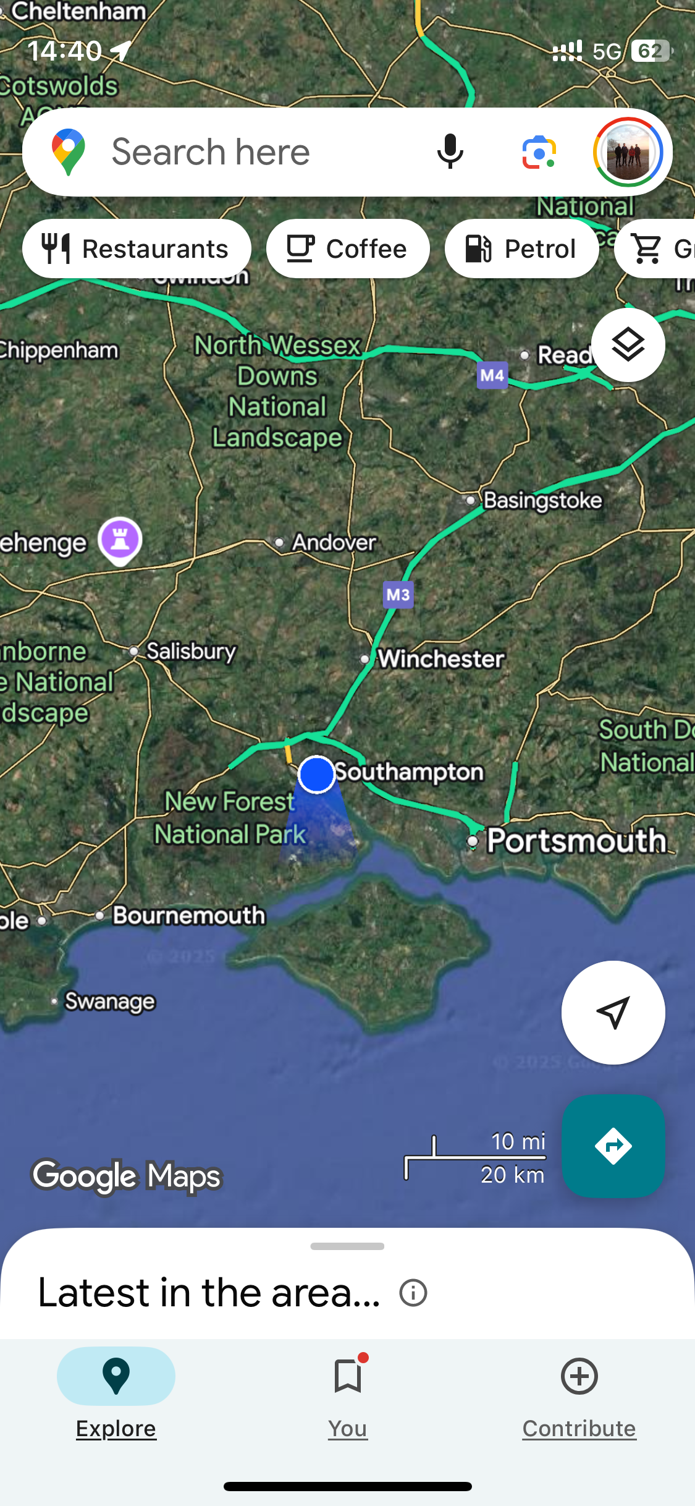
Task: Select the Coffee category chip
Action: pyautogui.click(x=348, y=249)
